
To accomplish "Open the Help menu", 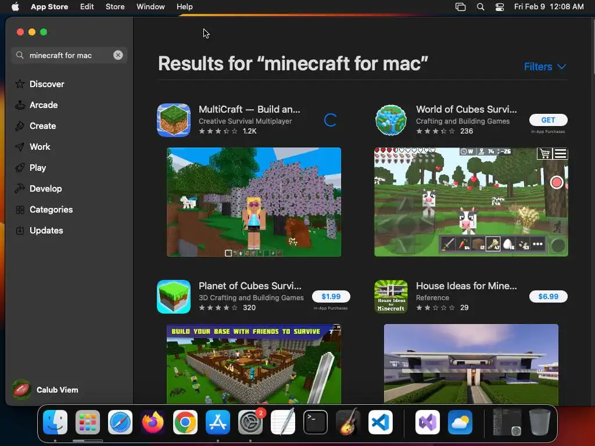I will (x=184, y=7).
